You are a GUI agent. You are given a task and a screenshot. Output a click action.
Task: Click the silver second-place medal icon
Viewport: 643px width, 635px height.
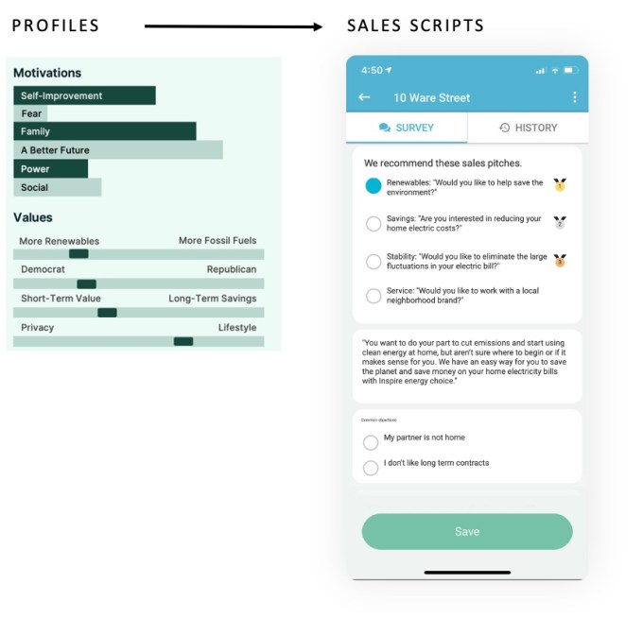(x=560, y=223)
